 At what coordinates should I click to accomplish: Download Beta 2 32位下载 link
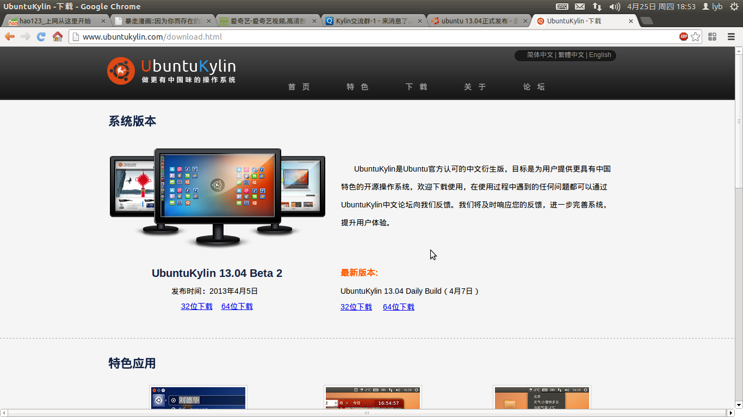coord(197,306)
